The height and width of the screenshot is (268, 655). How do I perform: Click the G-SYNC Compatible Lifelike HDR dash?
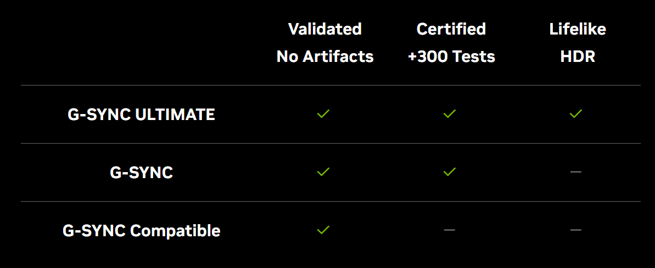pyautogui.click(x=575, y=230)
